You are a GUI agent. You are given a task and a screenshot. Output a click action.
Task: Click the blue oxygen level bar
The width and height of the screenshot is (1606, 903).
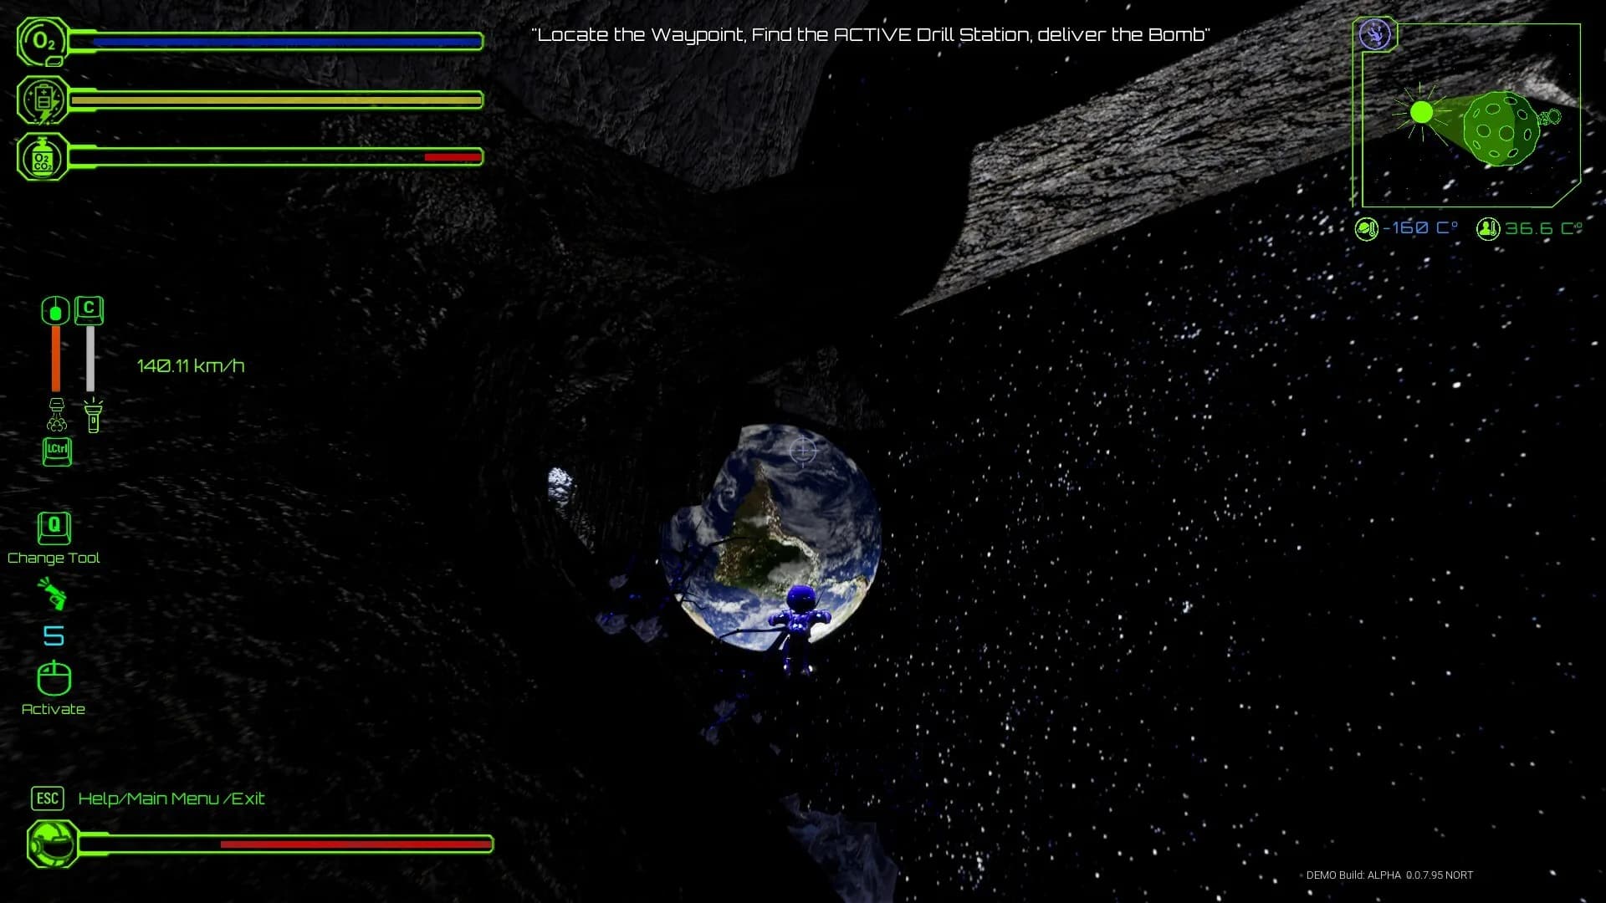pyautogui.click(x=286, y=41)
